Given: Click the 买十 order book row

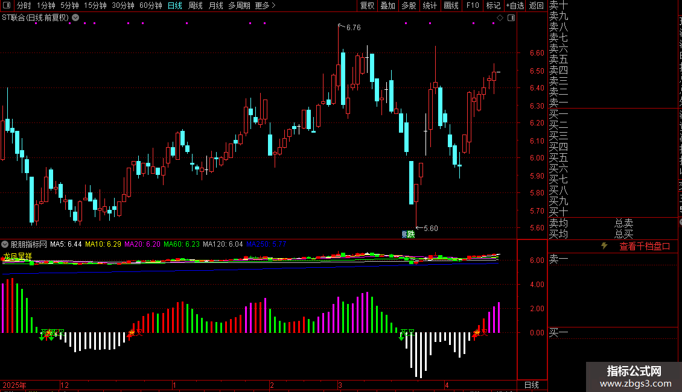Looking at the screenshot, I should coord(558,212).
